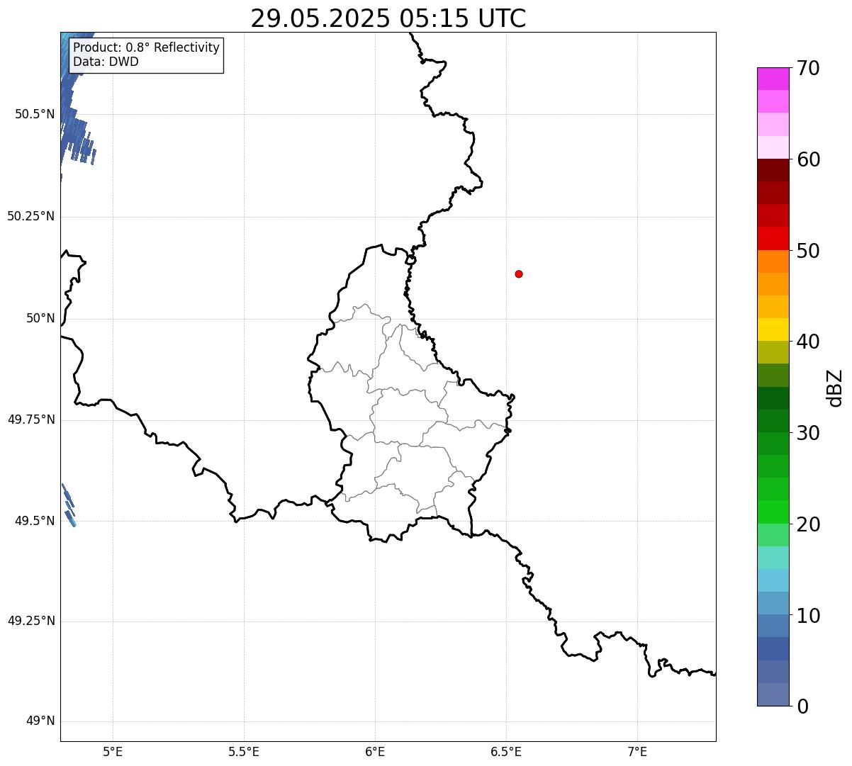Click the olive colorbar segment below 40
Screen dimensions: 852x766
point(773,352)
